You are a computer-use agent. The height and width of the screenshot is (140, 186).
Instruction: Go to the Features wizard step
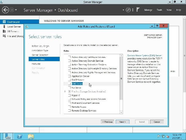[x=36, y=64]
